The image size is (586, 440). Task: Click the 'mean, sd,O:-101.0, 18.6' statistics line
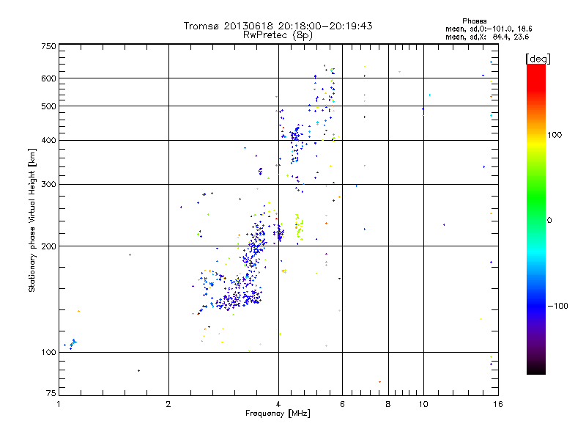pyautogui.click(x=489, y=29)
